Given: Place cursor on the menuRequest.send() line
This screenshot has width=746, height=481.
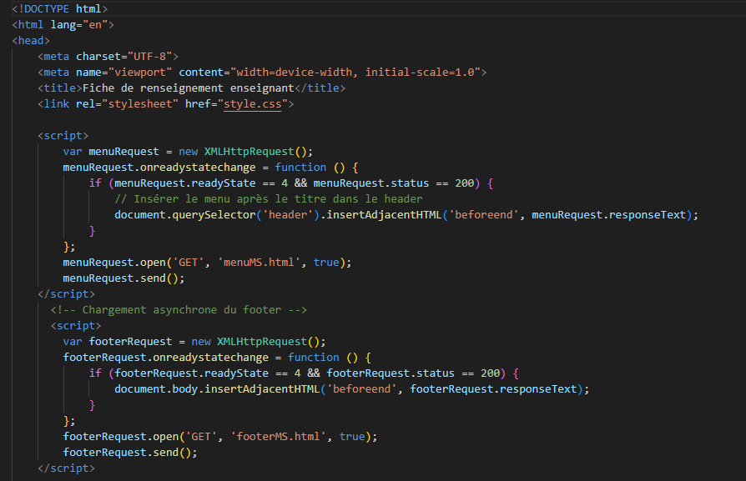Looking at the screenshot, I should (x=123, y=278).
